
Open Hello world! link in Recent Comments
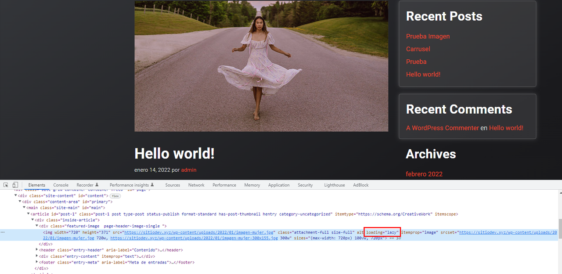[506, 128]
